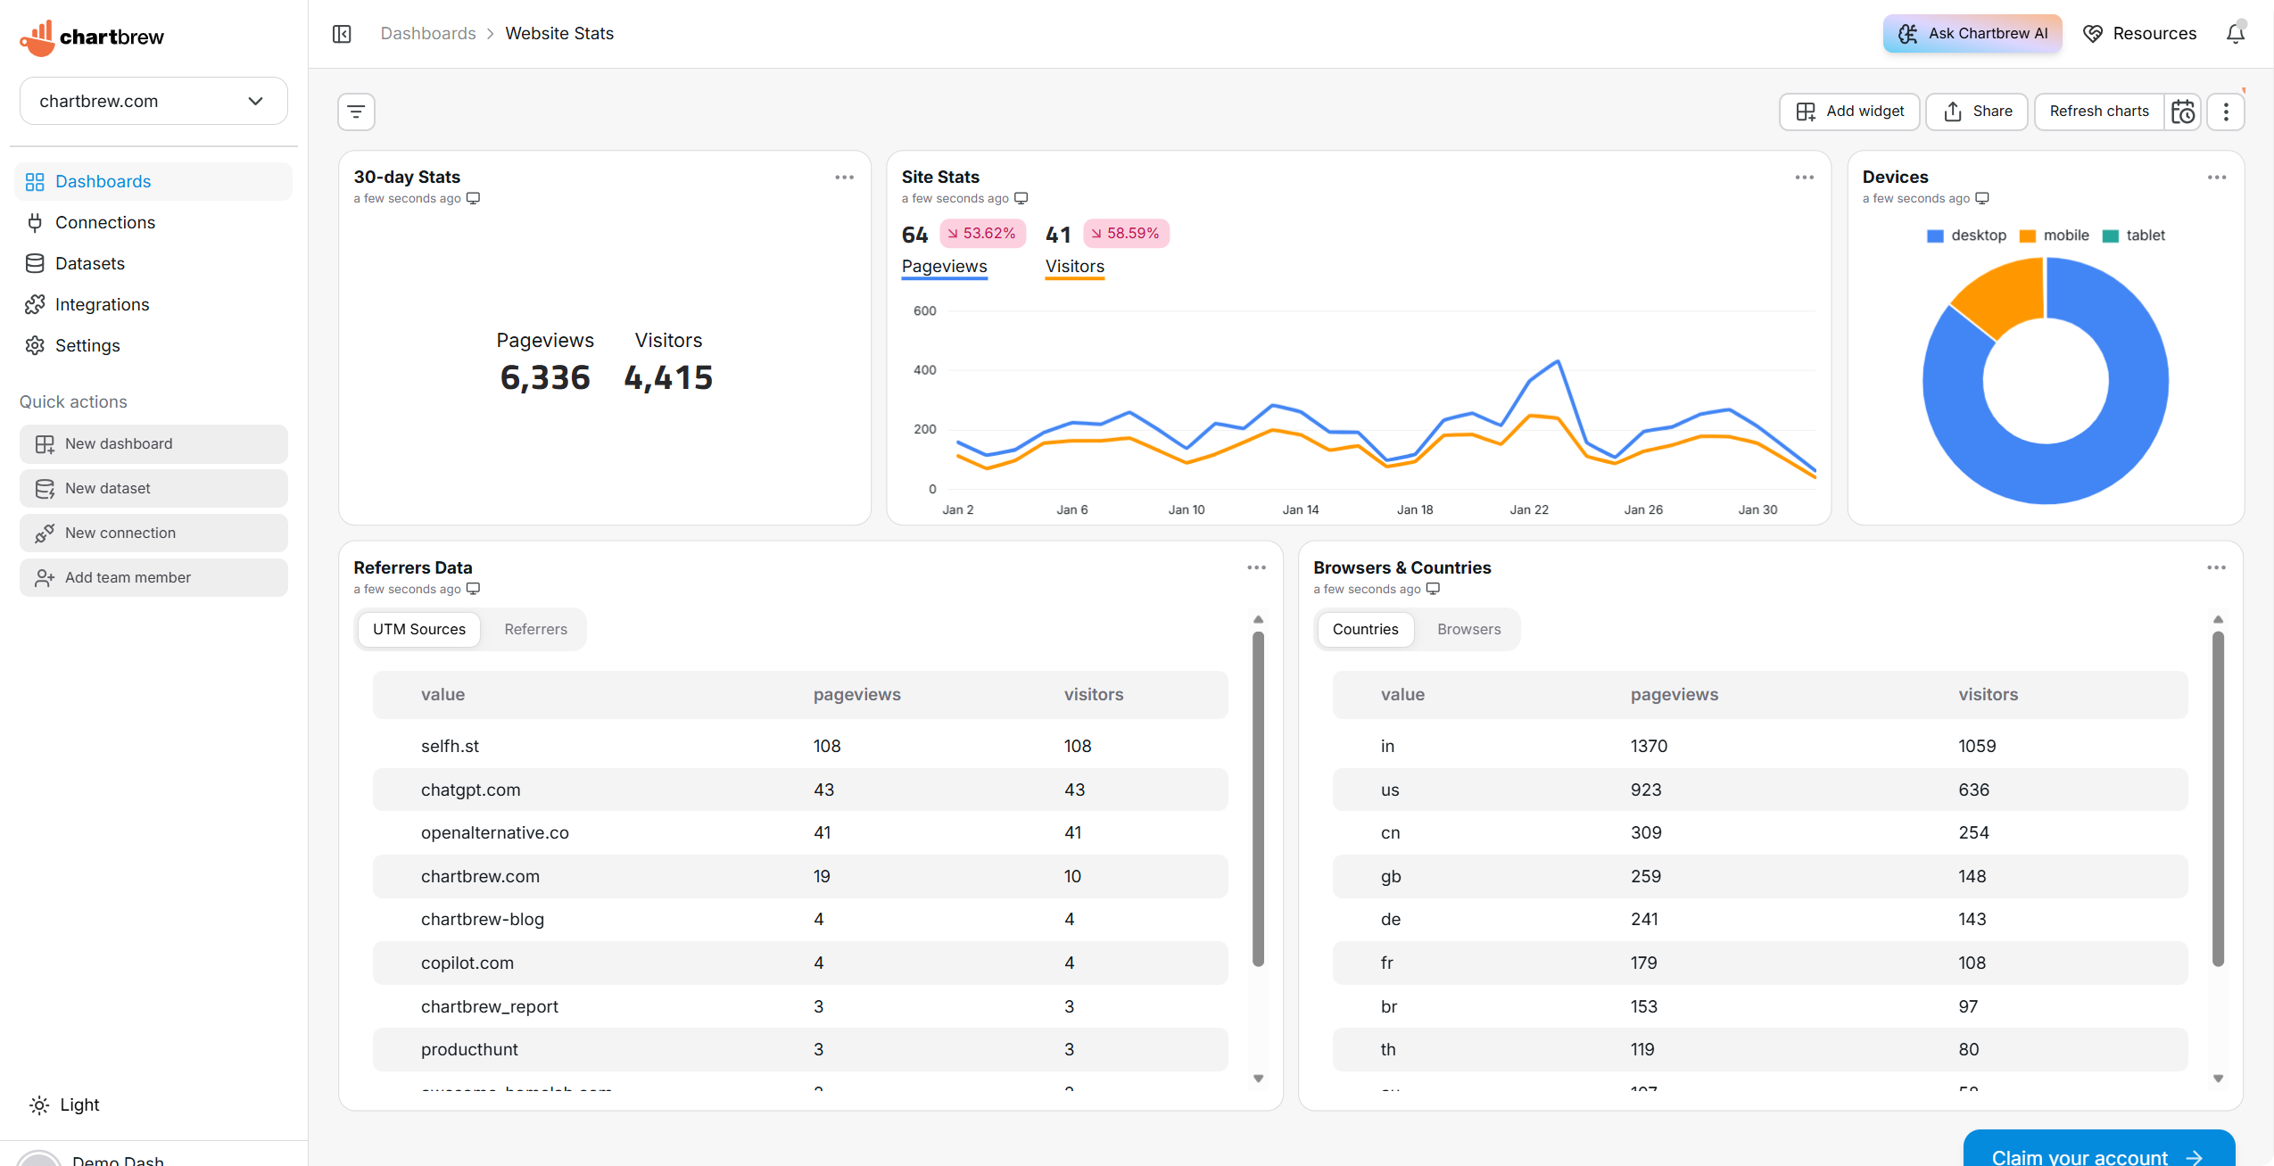Expand the chartbrew.com team dropdown

click(153, 101)
